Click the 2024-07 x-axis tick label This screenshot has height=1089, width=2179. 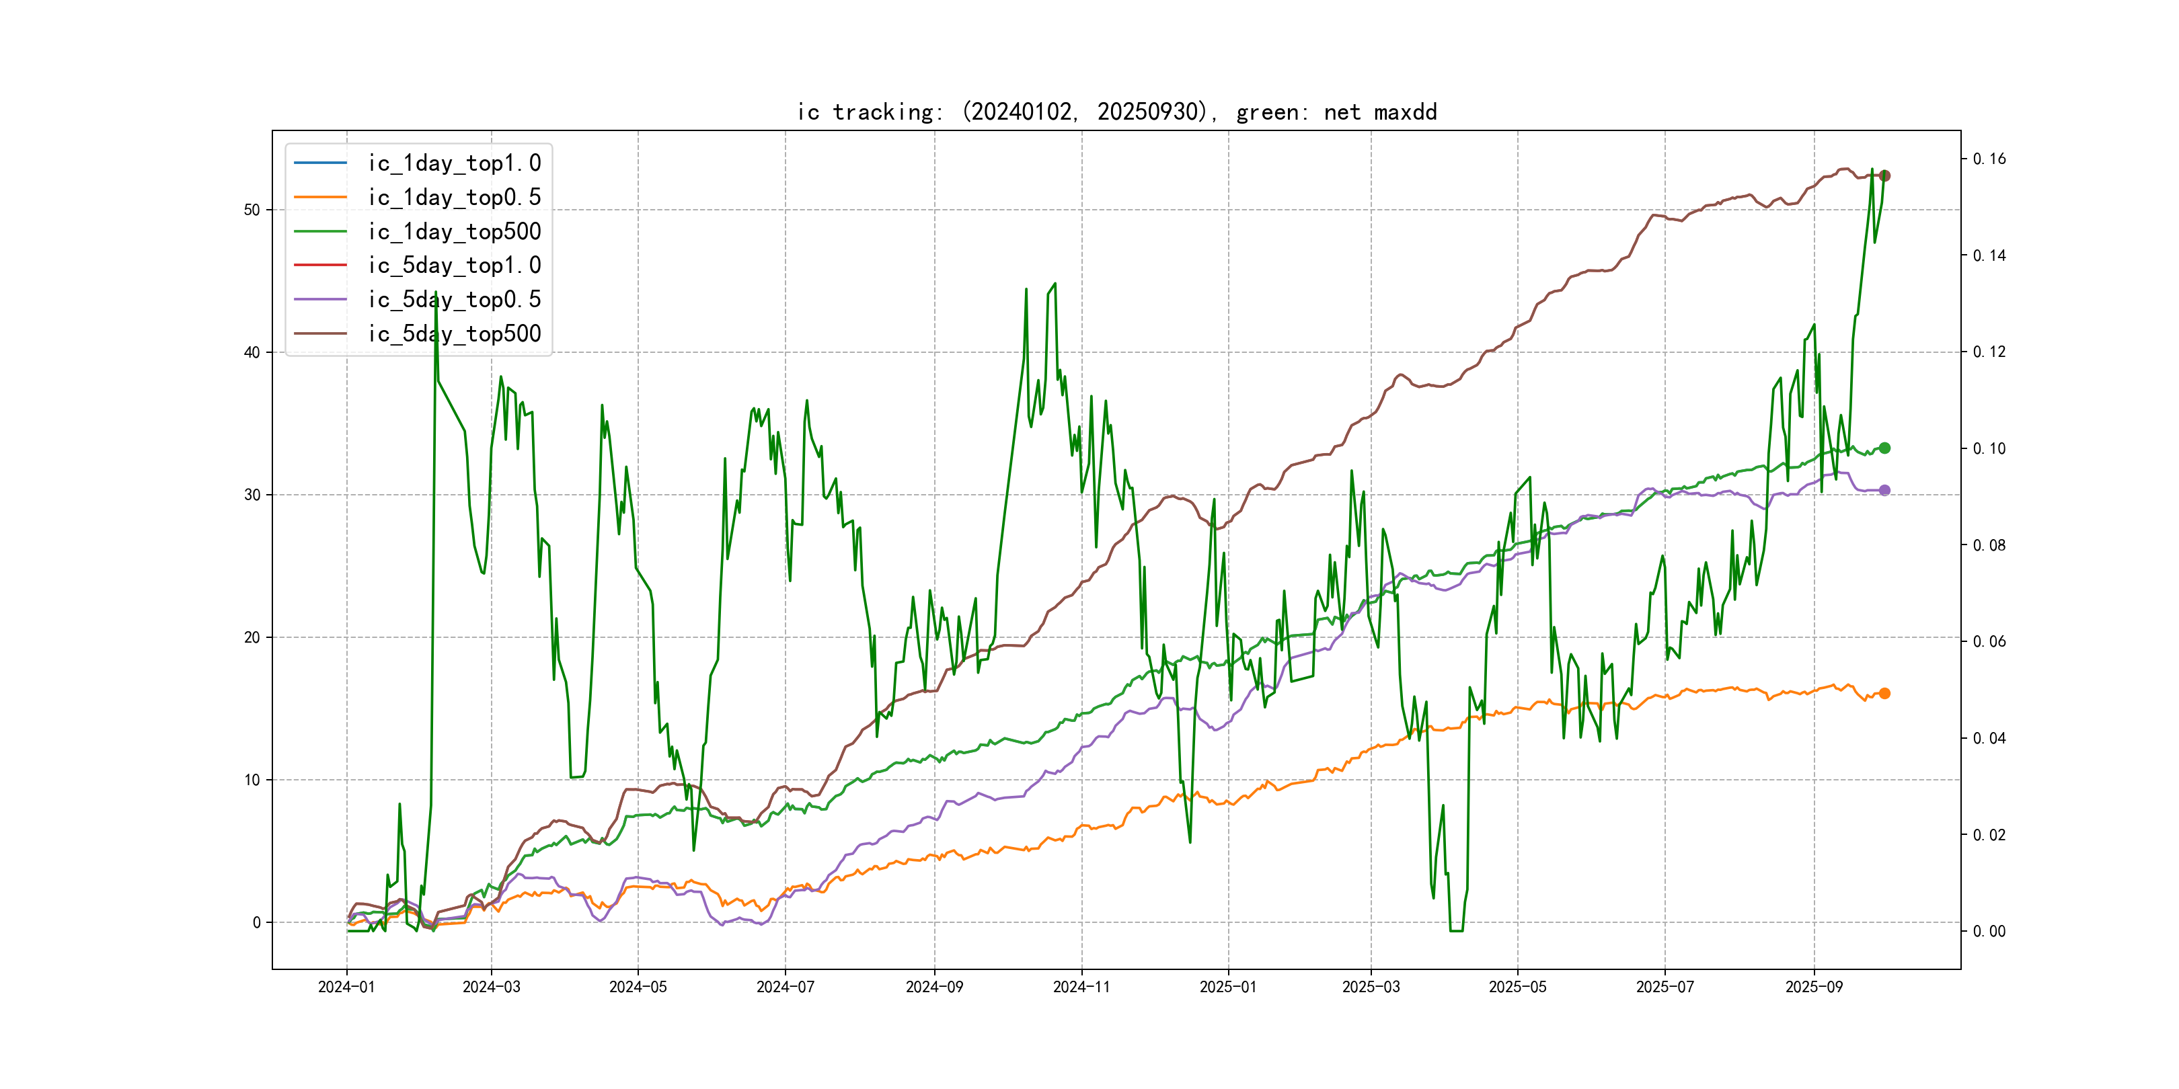coord(785,987)
